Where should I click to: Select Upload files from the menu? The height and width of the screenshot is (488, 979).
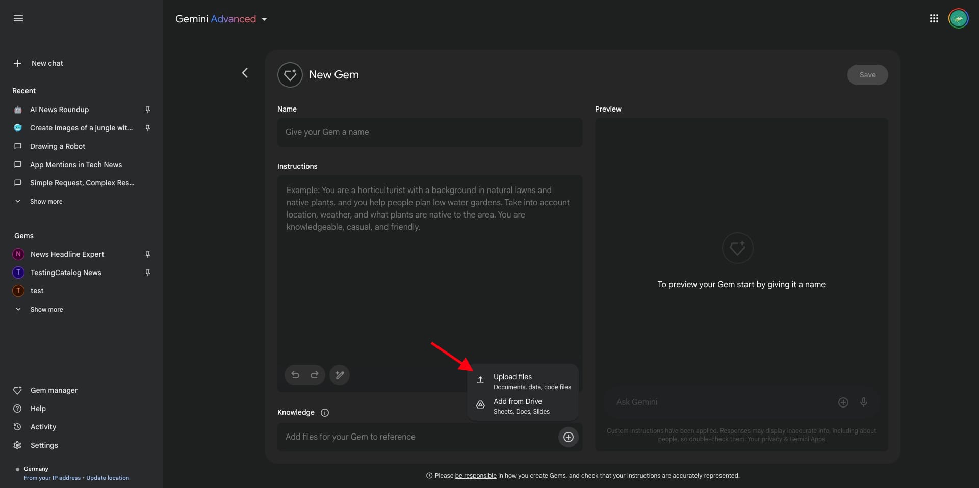click(x=523, y=382)
